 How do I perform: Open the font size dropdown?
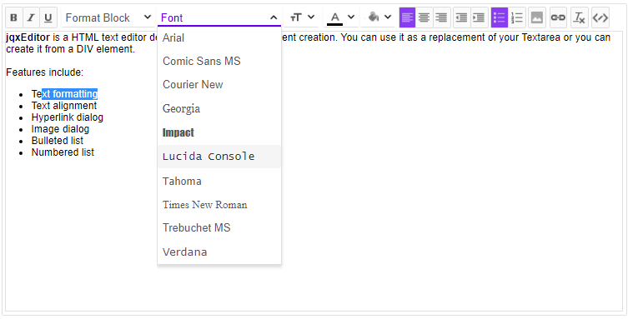[x=302, y=17]
